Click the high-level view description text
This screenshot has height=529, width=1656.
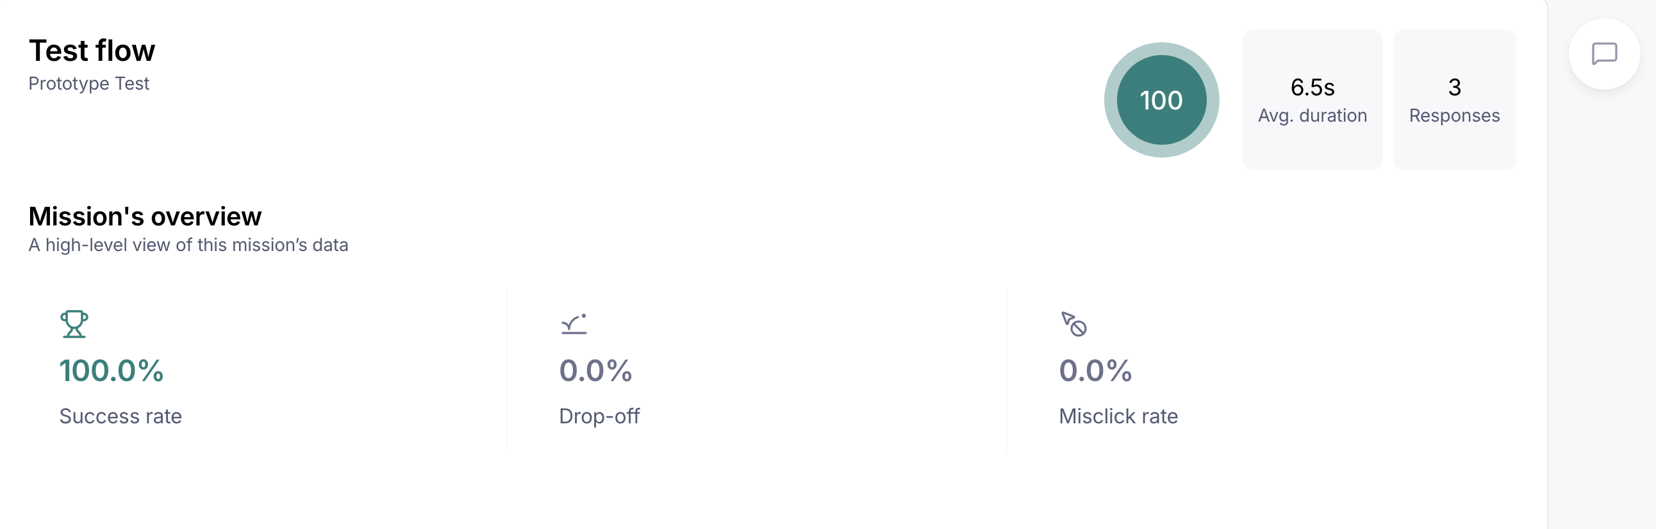[x=188, y=245]
